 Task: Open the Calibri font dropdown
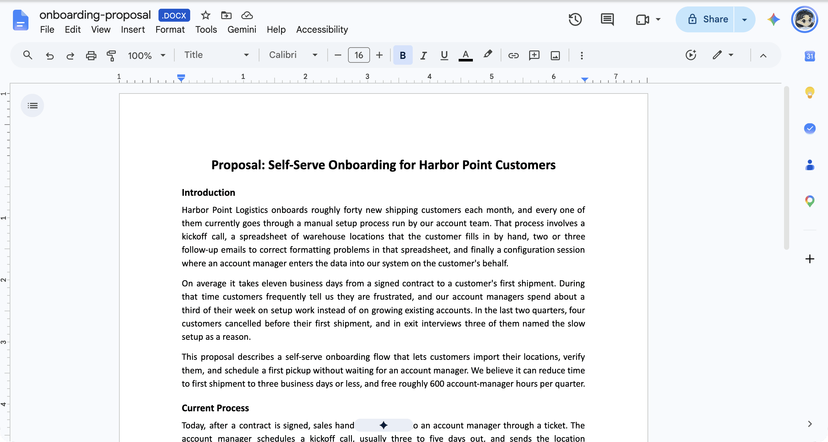pyautogui.click(x=293, y=55)
